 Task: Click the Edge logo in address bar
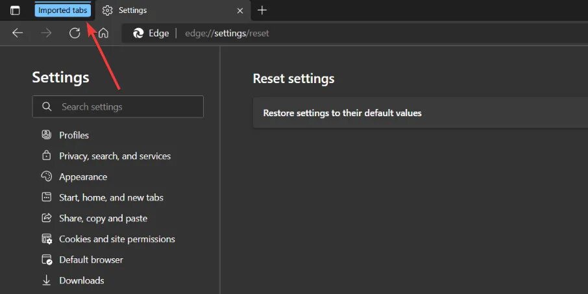[x=138, y=33]
